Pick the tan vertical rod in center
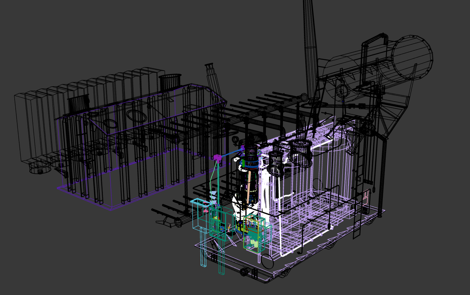Screen dimensions: 470x295 coord(249,186)
